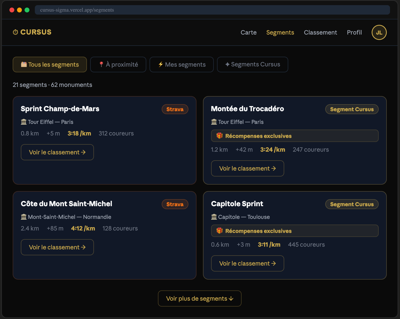
Task: Open the Montée du Trocadéro title
Action: click(248, 109)
